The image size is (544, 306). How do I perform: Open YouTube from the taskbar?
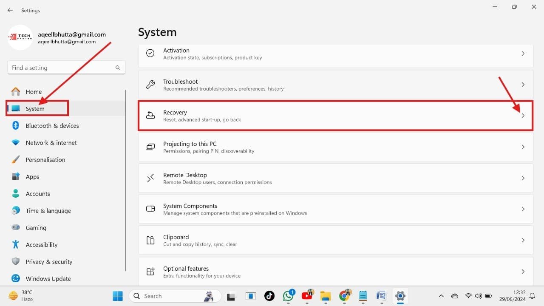tap(307, 296)
